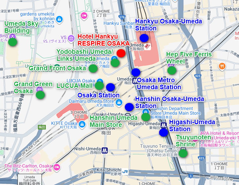The image size is (239, 185).
Task: Click the Osaka-Umeda train station icon
Action: coord(128,115)
